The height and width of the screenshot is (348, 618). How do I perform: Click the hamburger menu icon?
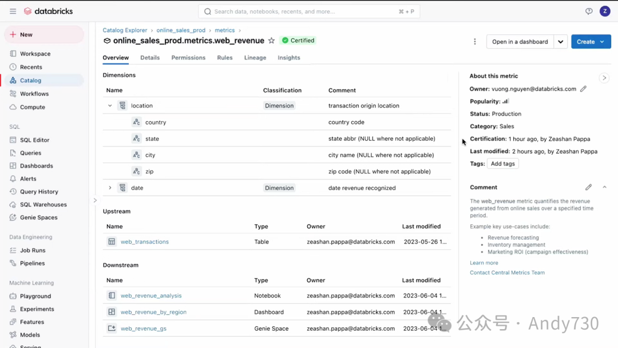tap(13, 11)
